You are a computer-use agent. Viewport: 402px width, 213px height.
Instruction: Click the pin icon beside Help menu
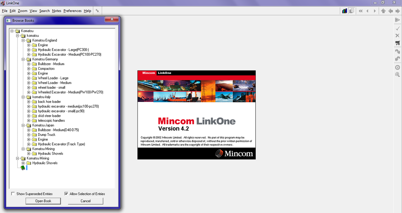pos(97,11)
